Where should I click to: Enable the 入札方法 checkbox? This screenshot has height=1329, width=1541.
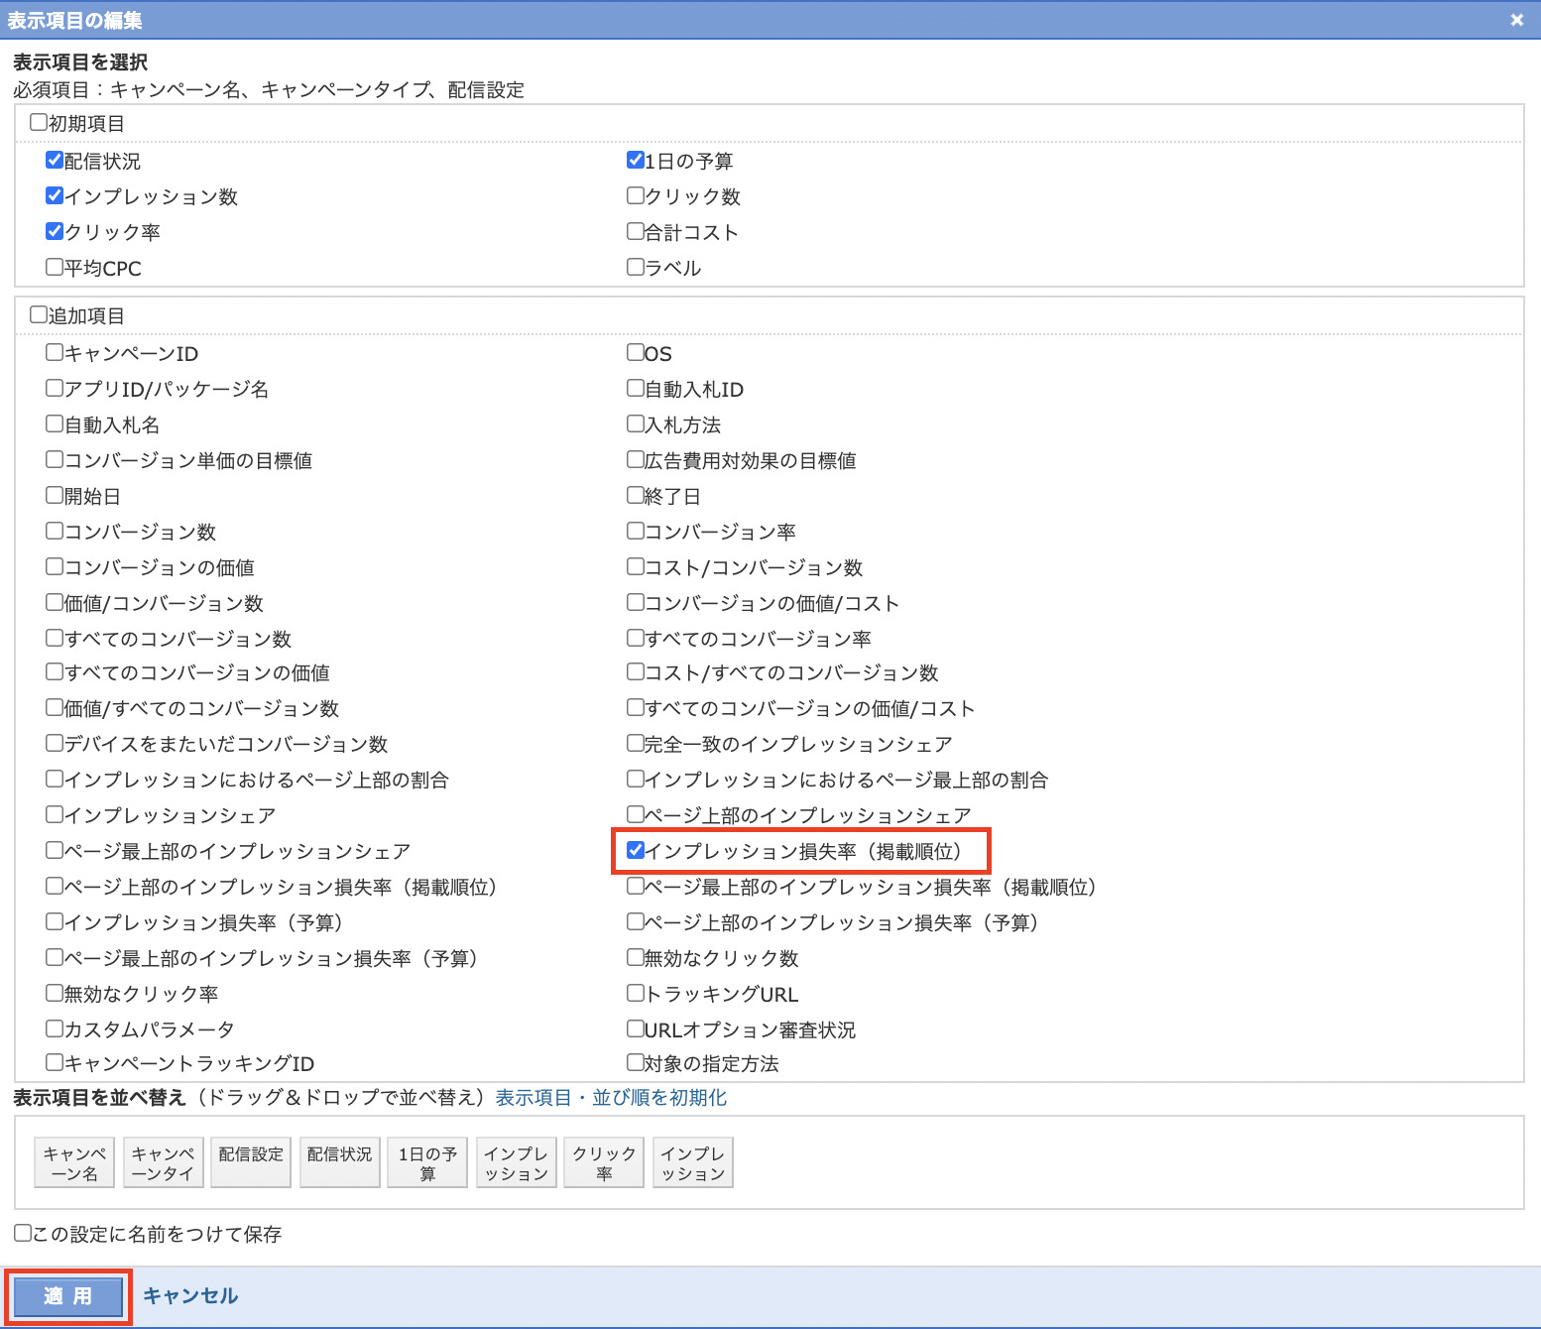click(636, 423)
